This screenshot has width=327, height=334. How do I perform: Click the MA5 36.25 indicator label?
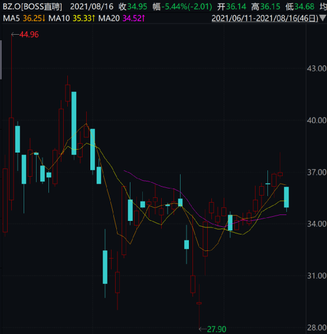[24, 18]
